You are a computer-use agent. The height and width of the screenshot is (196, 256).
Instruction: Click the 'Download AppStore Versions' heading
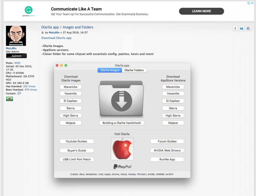[173, 79]
